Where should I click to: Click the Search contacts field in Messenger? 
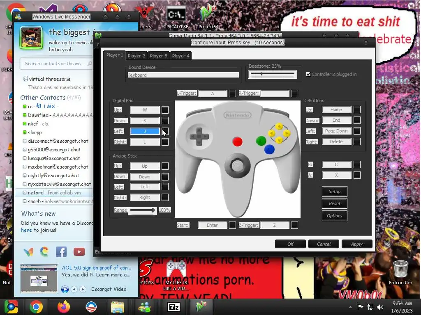pos(56,64)
